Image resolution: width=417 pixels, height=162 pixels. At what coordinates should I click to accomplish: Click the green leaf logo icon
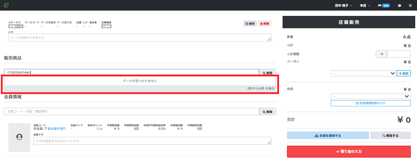point(6,5)
